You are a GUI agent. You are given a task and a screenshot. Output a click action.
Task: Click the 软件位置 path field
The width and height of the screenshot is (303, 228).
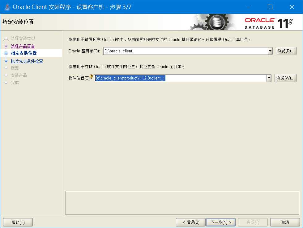[180, 78]
